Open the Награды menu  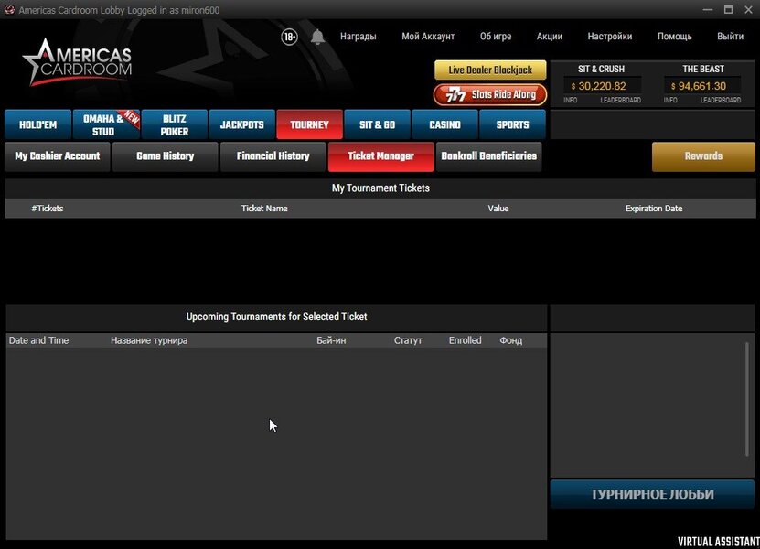[358, 37]
